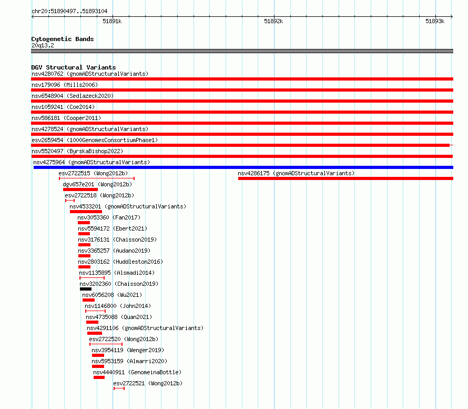The width and height of the screenshot is (468, 409).
Task: Select nsv5953159 Almarri2020 variant
Action: 129,361
